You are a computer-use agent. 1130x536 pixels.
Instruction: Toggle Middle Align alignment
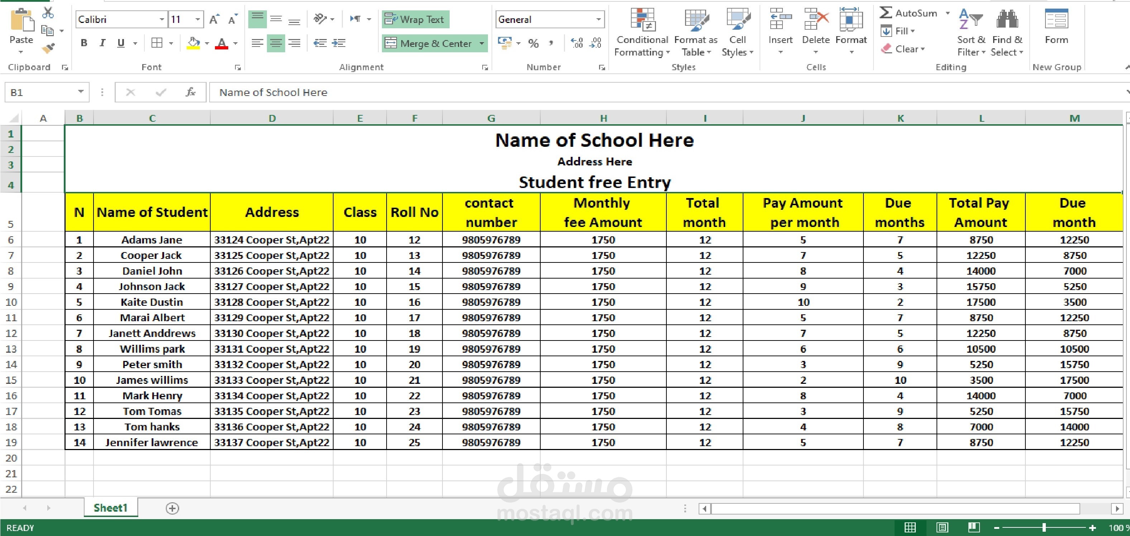(x=276, y=19)
